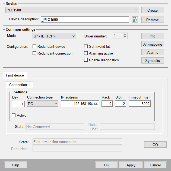Decrease the Driver number with down arrow
171x171 pixels.
[x=125, y=37]
